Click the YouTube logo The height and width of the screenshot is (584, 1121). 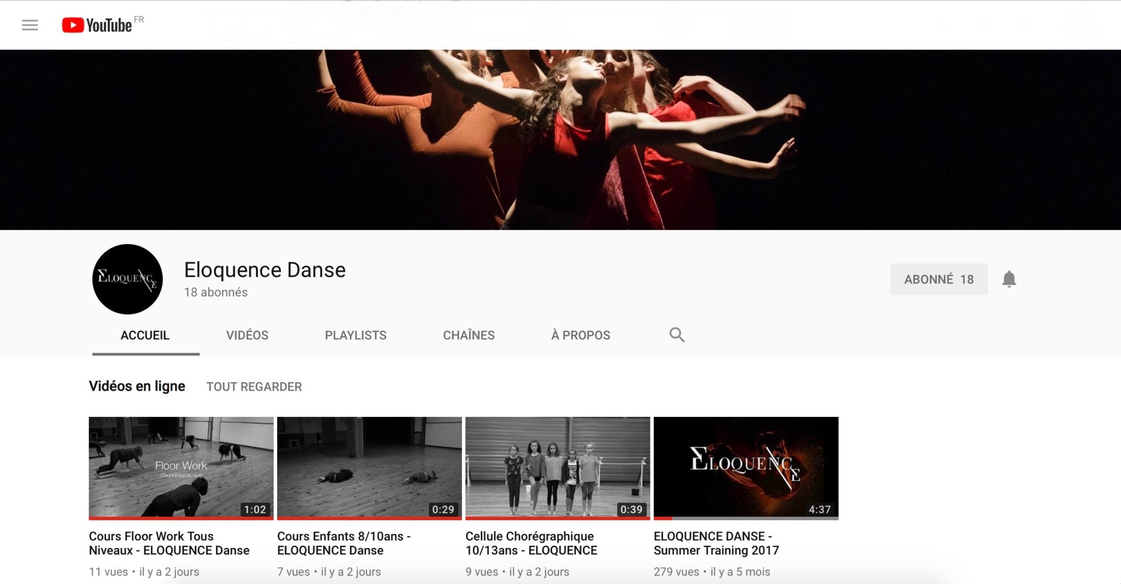click(97, 25)
